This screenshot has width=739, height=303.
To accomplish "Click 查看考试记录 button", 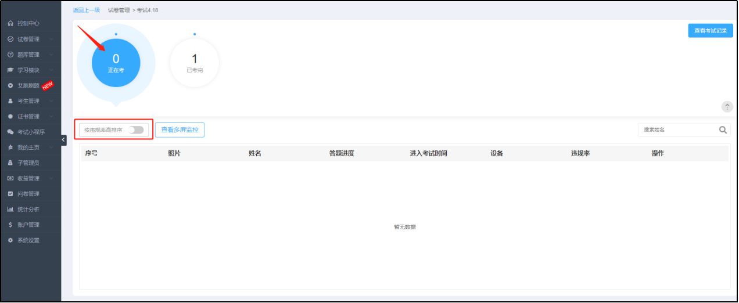I will (710, 31).
